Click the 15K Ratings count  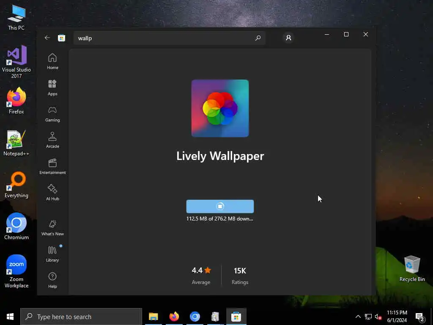(x=240, y=275)
